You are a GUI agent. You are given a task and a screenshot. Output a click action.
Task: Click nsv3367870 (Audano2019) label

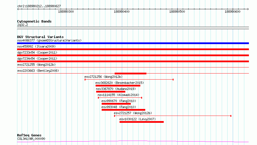point(116,89)
